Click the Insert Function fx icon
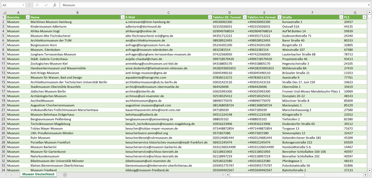The width and height of the screenshot is (372, 178). click(x=55, y=5)
